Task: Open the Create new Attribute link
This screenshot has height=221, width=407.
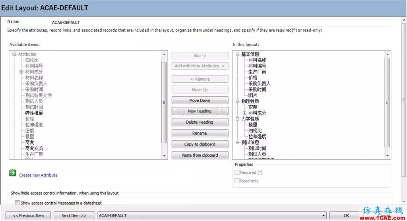Action: coord(38,175)
